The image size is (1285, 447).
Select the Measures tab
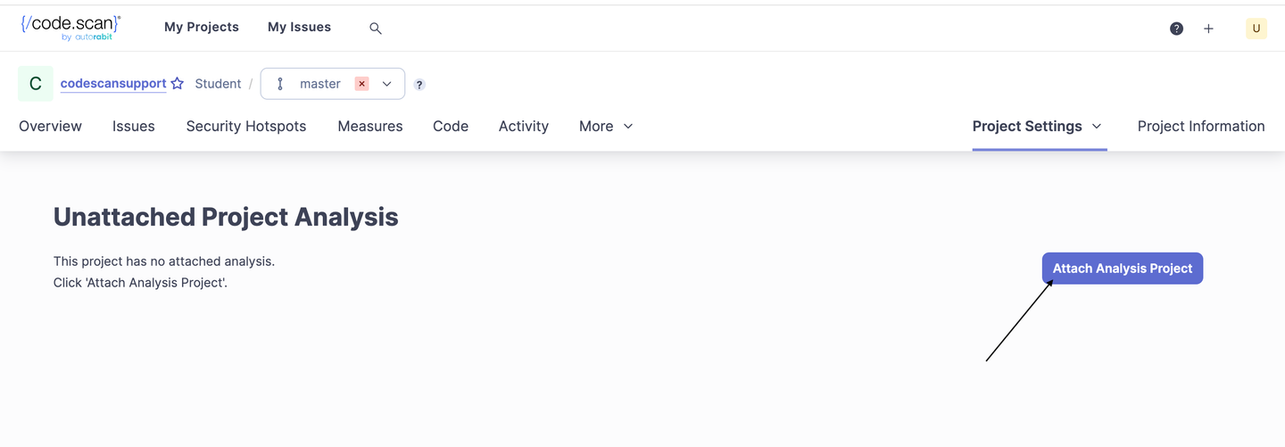(x=370, y=127)
